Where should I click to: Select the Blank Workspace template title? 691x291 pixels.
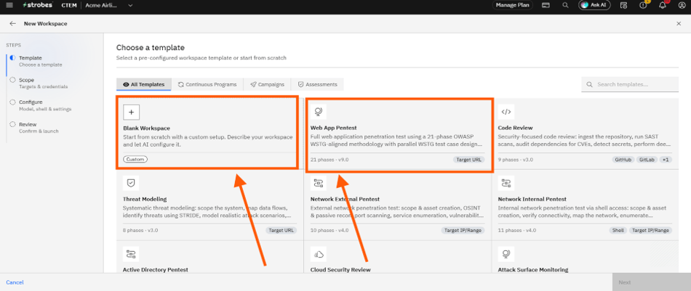point(147,128)
